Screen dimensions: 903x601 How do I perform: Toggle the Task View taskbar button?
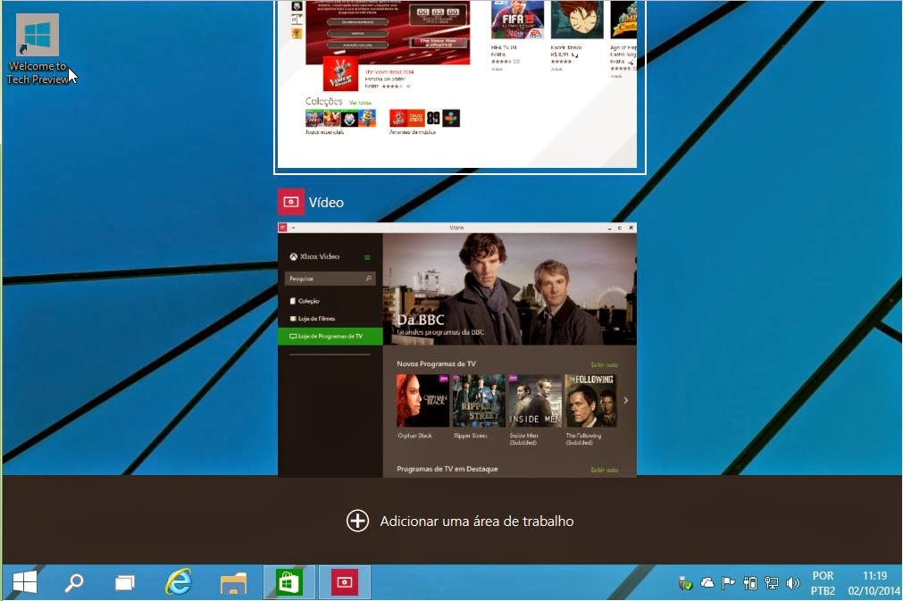(x=124, y=583)
